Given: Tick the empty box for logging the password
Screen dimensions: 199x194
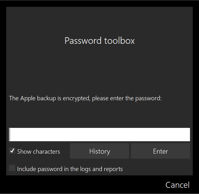Looking at the screenshot, I should pos(12,168).
